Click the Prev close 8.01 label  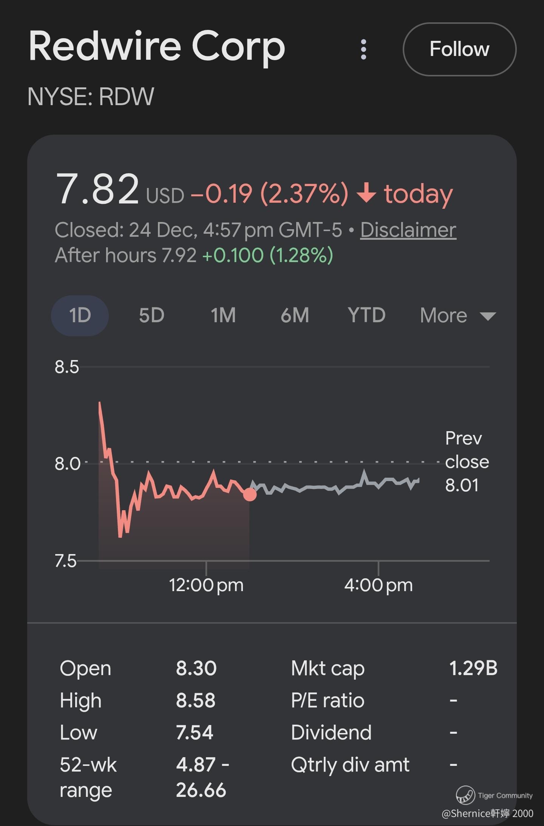(467, 462)
